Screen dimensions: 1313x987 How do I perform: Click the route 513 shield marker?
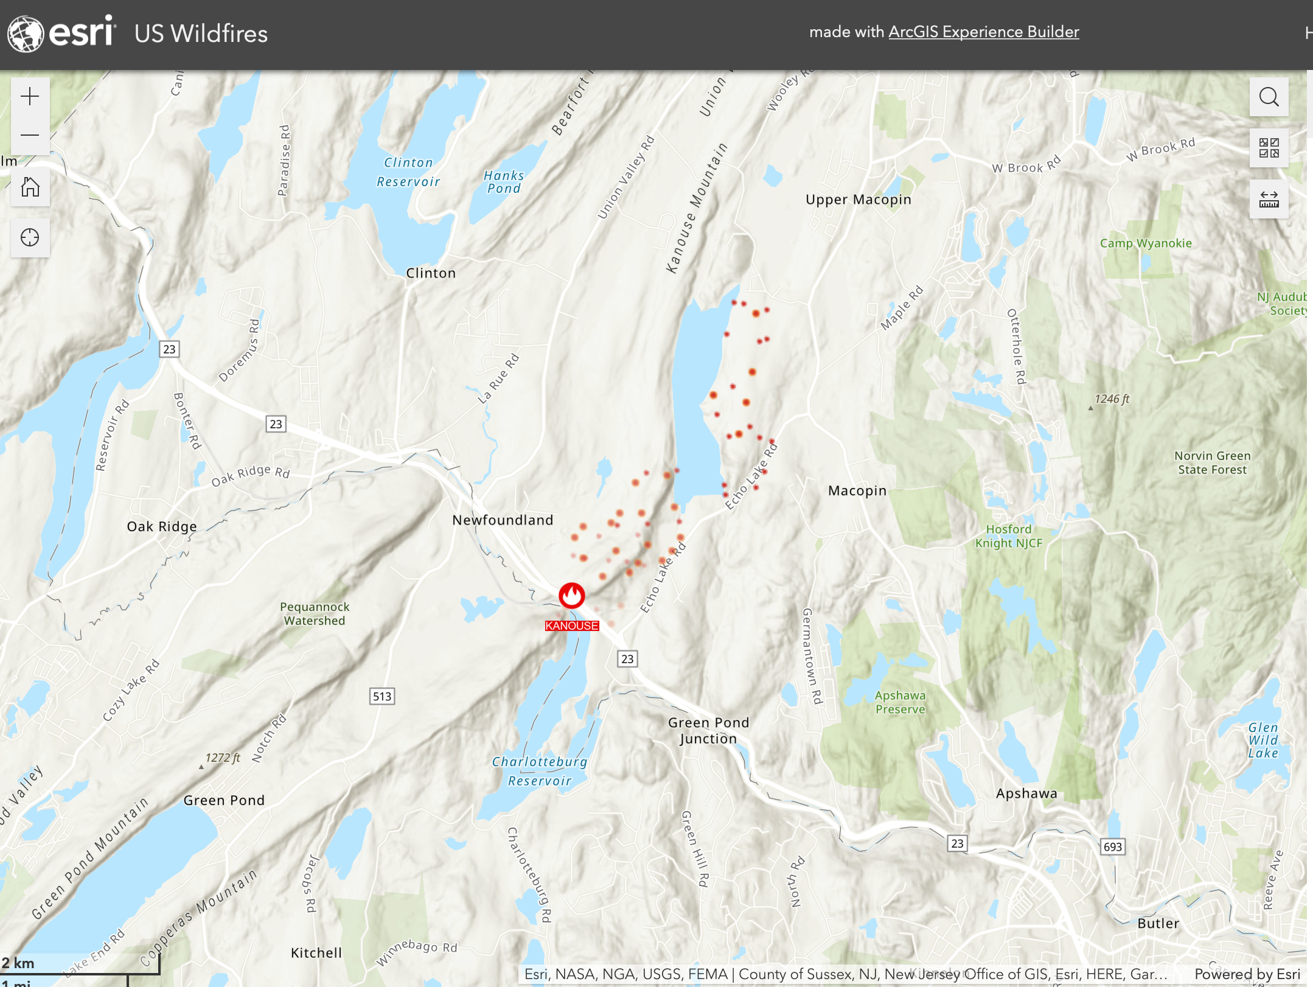click(382, 696)
